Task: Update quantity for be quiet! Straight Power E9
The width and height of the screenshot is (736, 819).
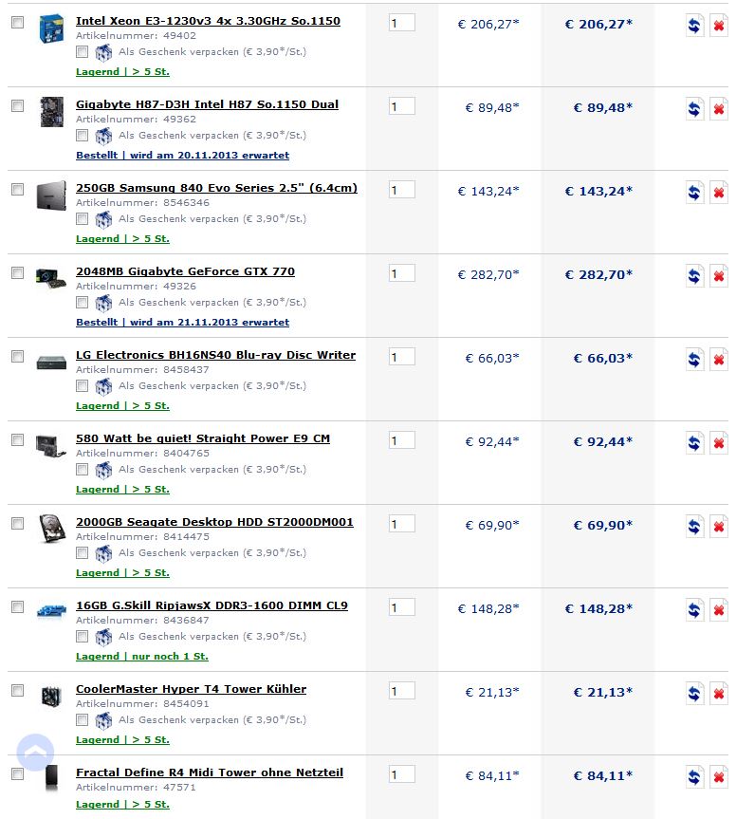Action: (x=694, y=443)
